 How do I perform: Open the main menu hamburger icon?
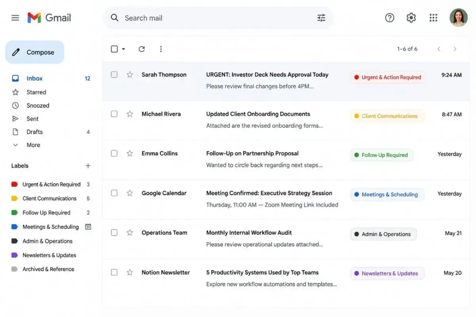coord(15,18)
